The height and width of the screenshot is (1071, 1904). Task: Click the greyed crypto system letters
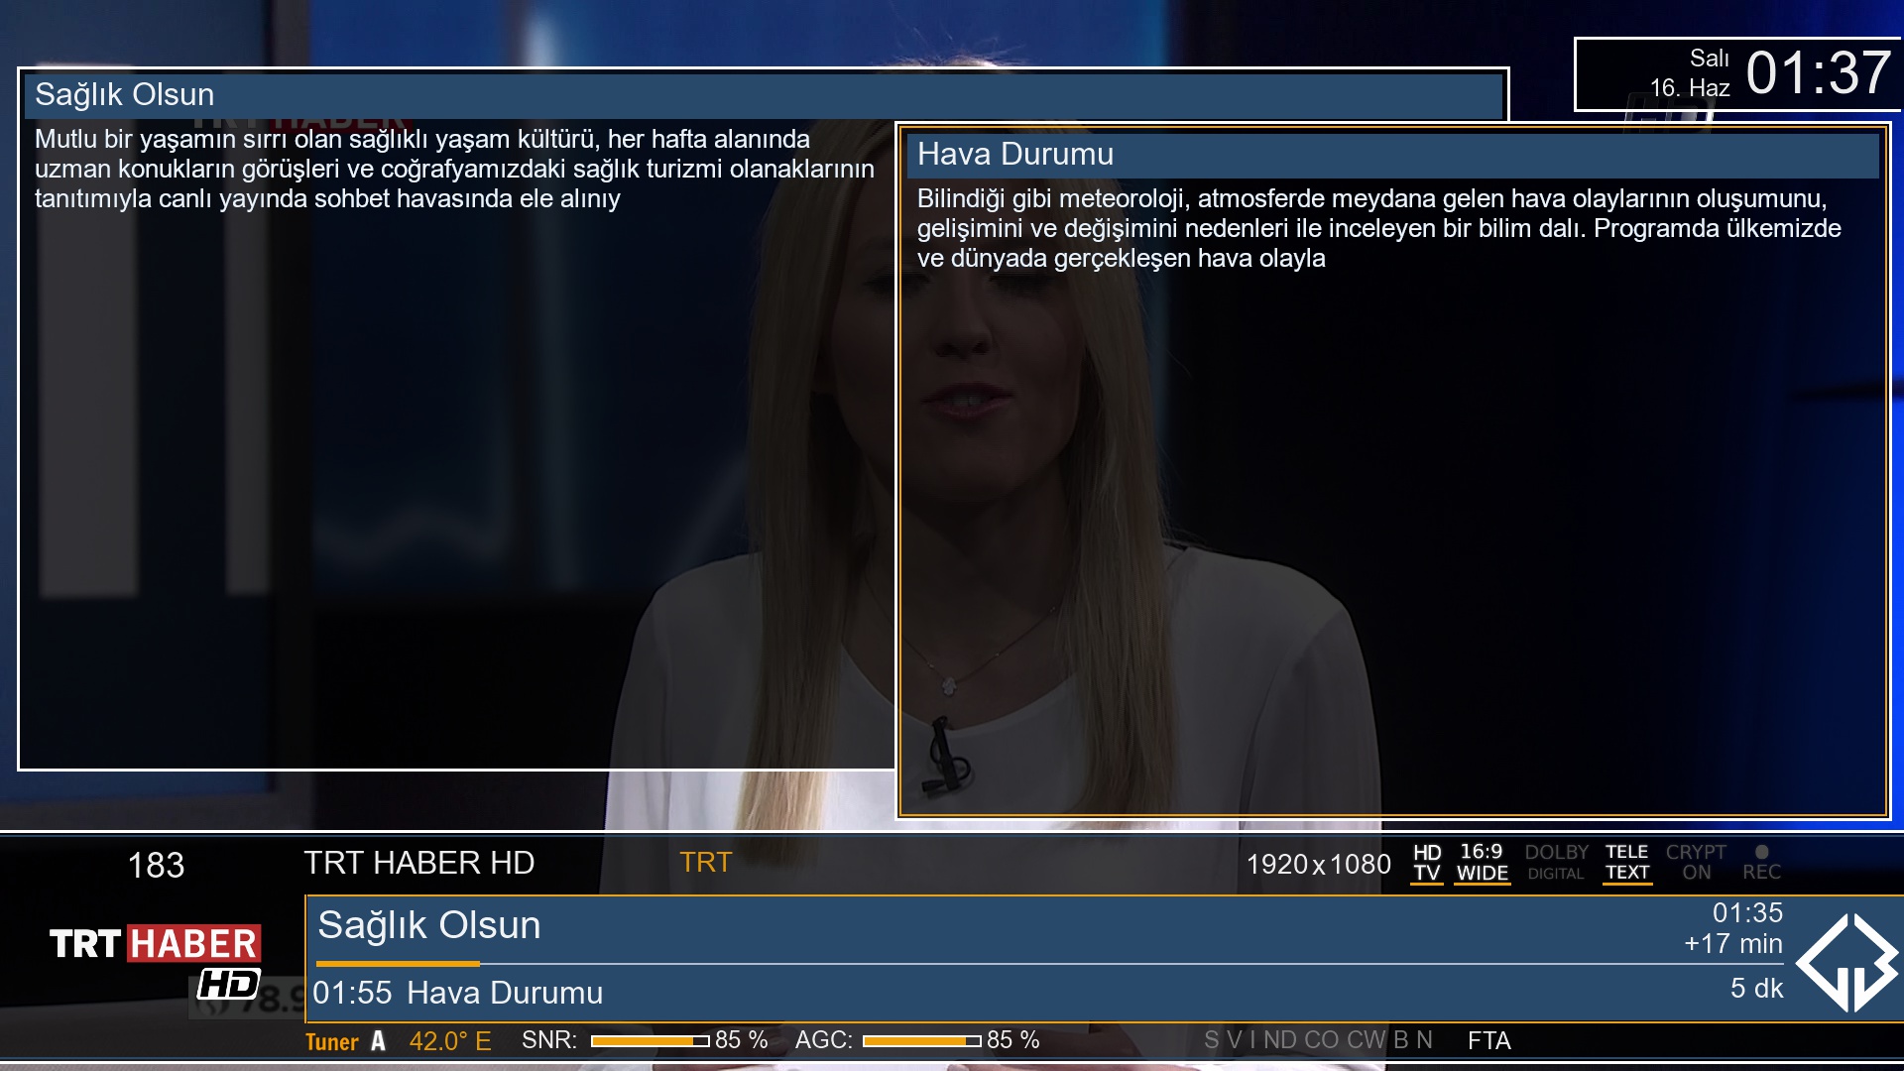1317,1040
